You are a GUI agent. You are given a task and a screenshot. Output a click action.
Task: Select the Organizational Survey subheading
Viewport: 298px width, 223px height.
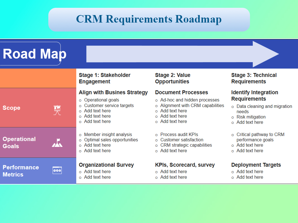[x=106, y=165]
